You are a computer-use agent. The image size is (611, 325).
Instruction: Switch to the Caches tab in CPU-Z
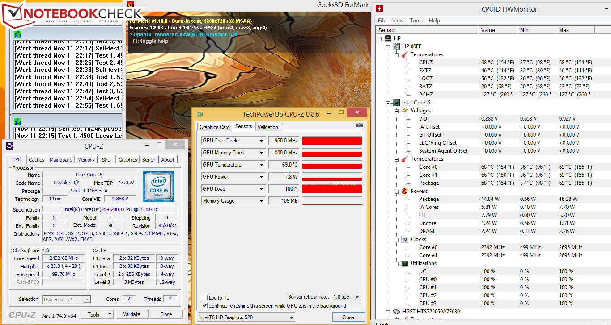37,160
